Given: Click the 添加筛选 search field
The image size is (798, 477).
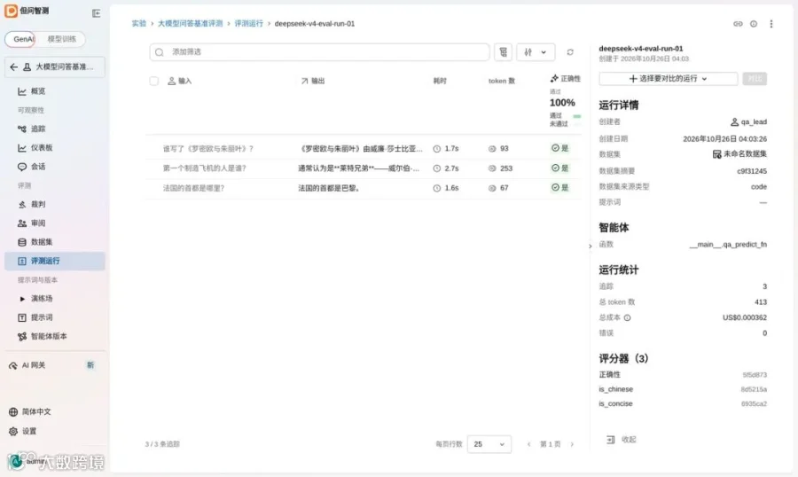Looking at the screenshot, I should 319,52.
